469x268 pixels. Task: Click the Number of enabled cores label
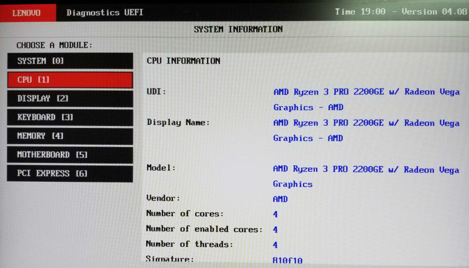204,229
